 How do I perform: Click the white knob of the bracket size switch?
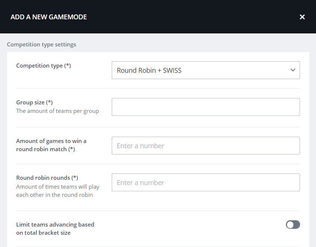pos(290,224)
